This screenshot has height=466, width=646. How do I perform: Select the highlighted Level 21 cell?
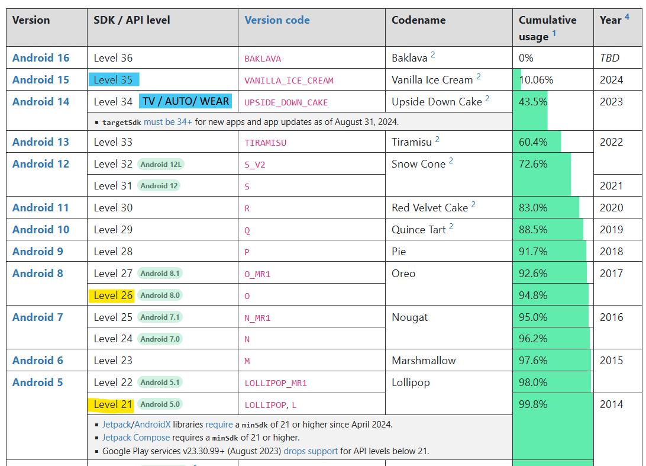pyautogui.click(x=111, y=404)
